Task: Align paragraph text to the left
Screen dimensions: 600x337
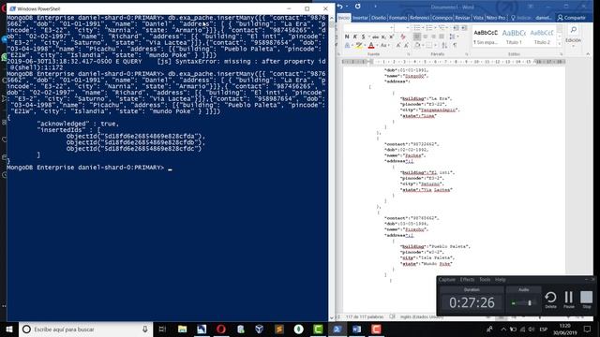Action: pyautogui.click(x=417, y=37)
